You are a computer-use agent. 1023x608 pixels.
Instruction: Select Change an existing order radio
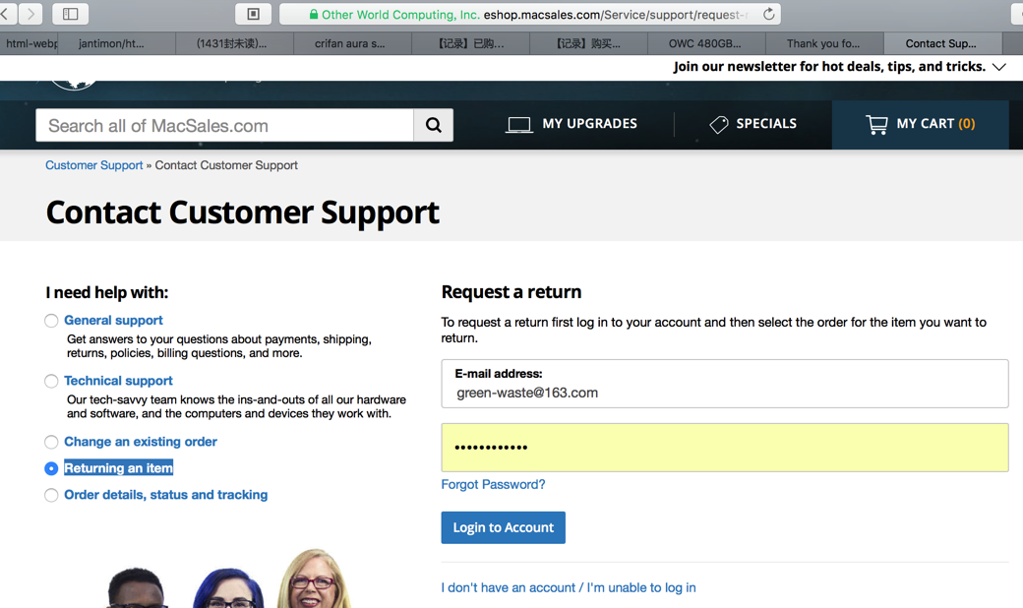pos(51,442)
